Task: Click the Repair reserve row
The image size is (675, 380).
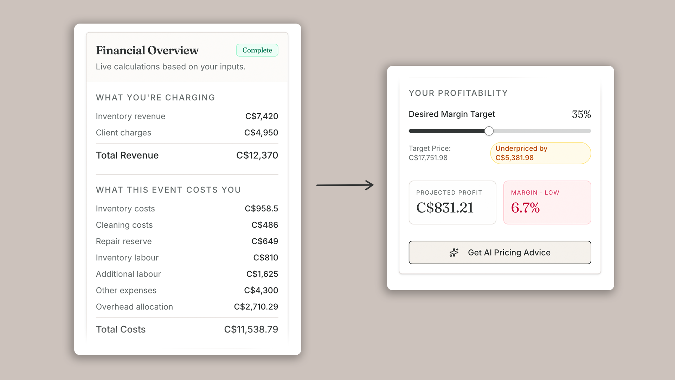Action: pos(187,241)
